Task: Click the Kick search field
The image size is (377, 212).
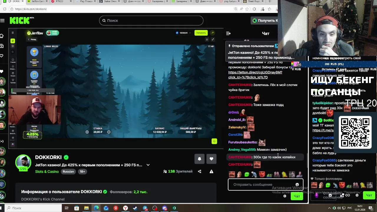Action: [151, 20]
